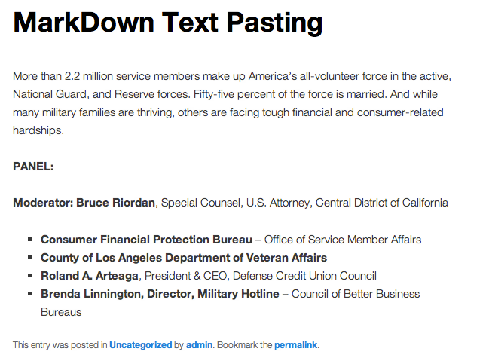Click the bullet beside County of Los Angeles
Screen dimensions: 486x358
(31, 258)
